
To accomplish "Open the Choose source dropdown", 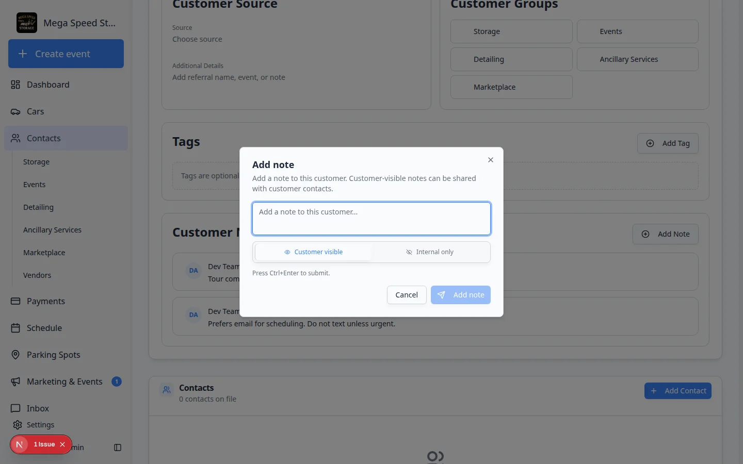I will tap(296, 39).
